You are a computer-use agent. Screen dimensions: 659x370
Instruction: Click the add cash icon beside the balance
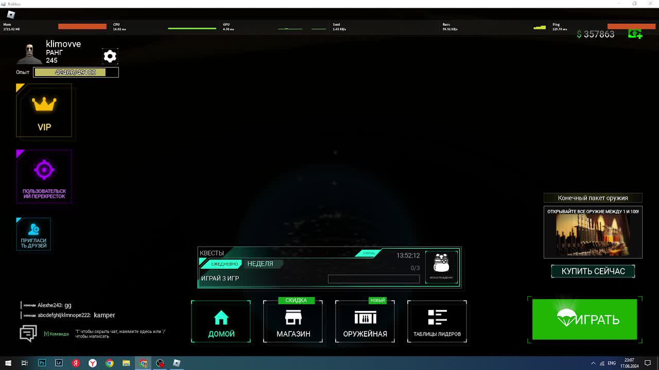(x=635, y=34)
